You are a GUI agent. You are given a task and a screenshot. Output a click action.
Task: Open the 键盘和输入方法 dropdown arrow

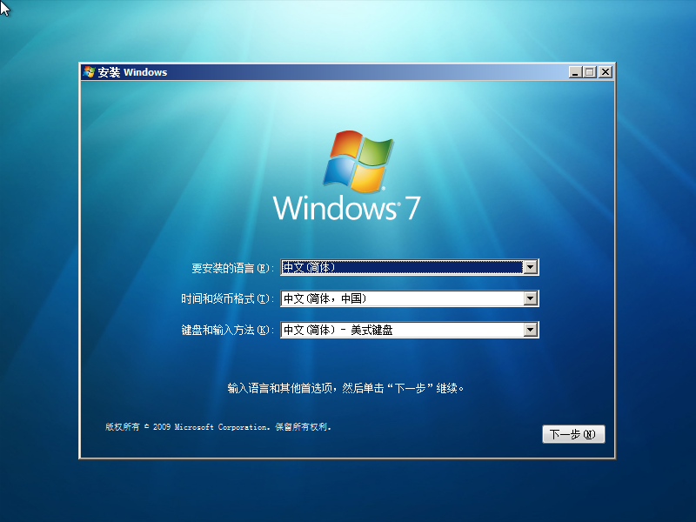tap(531, 330)
